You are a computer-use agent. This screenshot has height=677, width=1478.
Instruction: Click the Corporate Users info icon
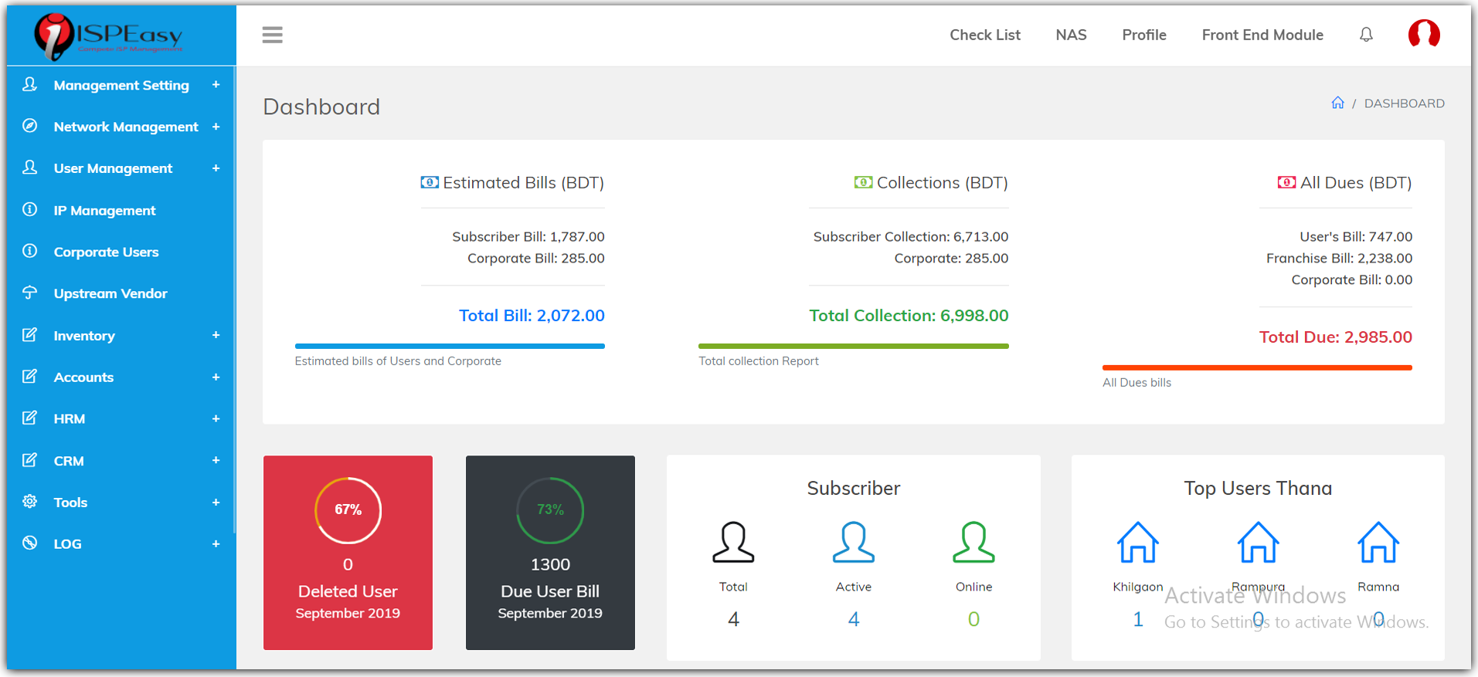pyautogui.click(x=30, y=251)
